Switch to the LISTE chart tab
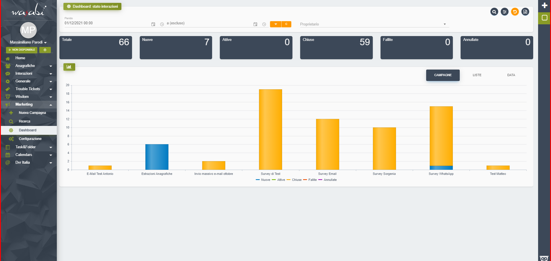 click(477, 75)
